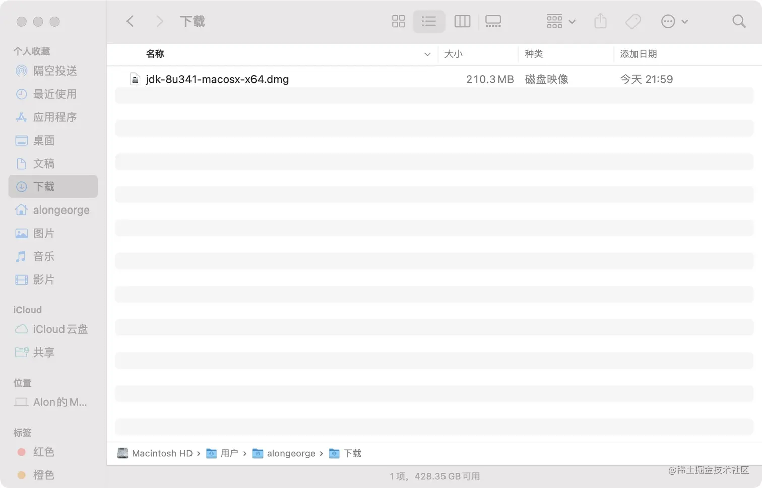
Task: Click the 磁盘映像 kind cell
Action: pos(546,79)
